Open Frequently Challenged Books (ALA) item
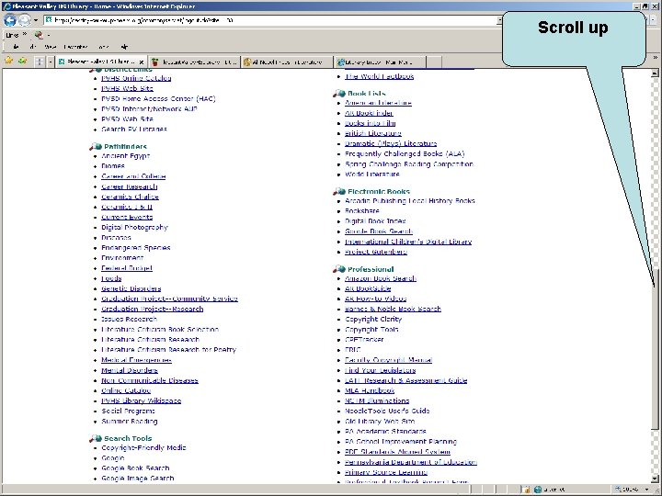The width and height of the screenshot is (662, 496). pos(405,154)
